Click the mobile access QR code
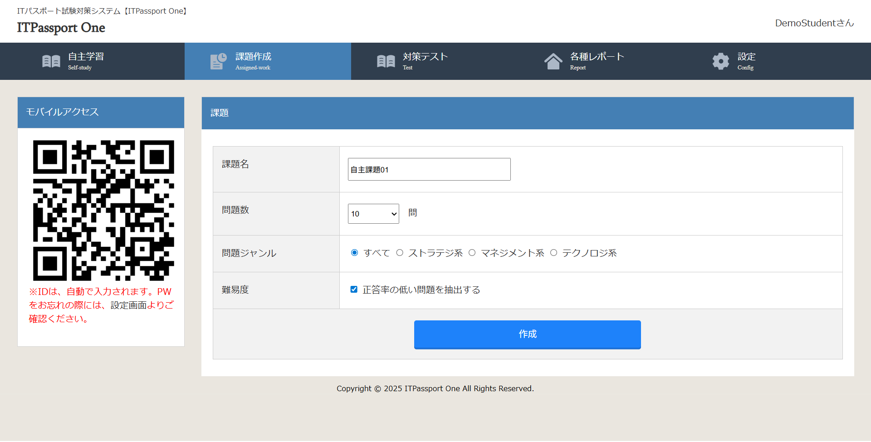The height and width of the screenshot is (442, 871). click(x=104, y=210)
